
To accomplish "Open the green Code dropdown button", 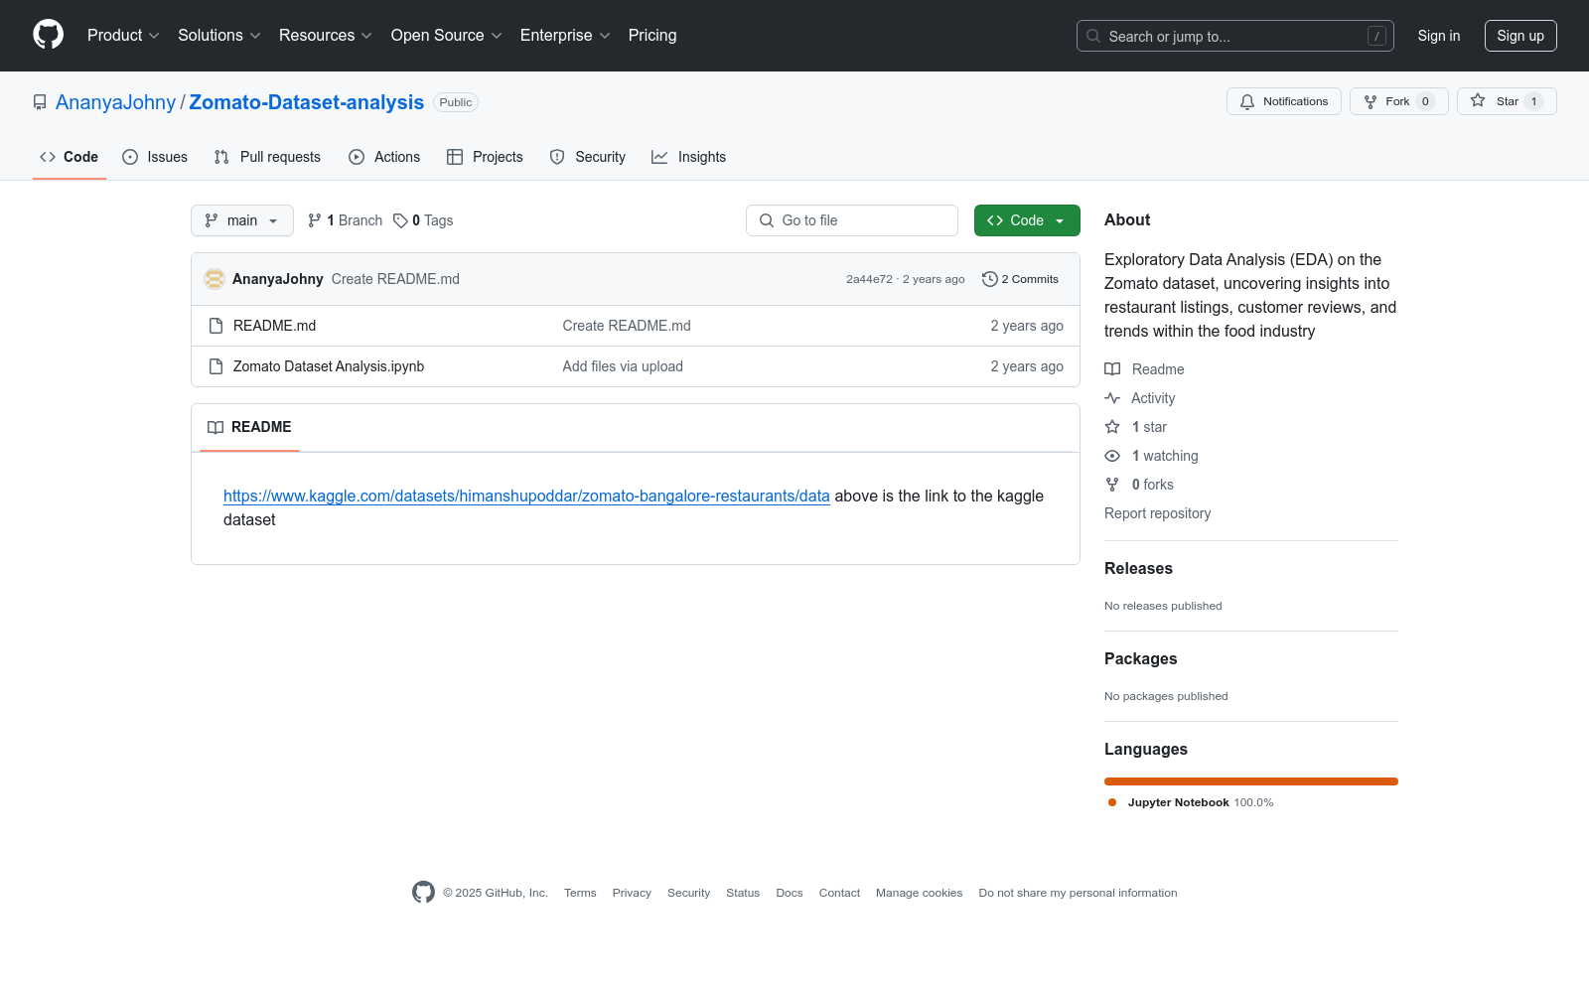I will click(x=1027, y=220).
